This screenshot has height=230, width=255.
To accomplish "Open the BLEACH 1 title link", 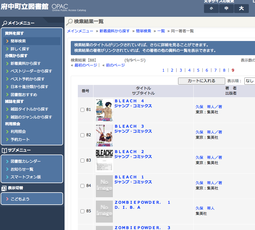I will pos(129,177).
